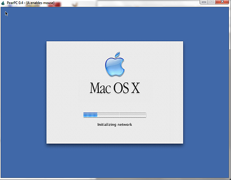Click the boot progress bar
The image size is (231, 180).
tap(115, 115)
